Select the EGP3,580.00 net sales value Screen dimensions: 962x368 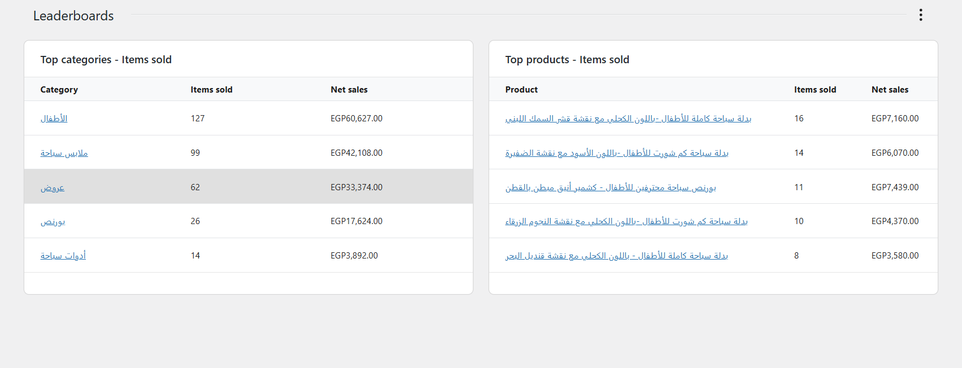pyautogui.click(x=895, y=256)
